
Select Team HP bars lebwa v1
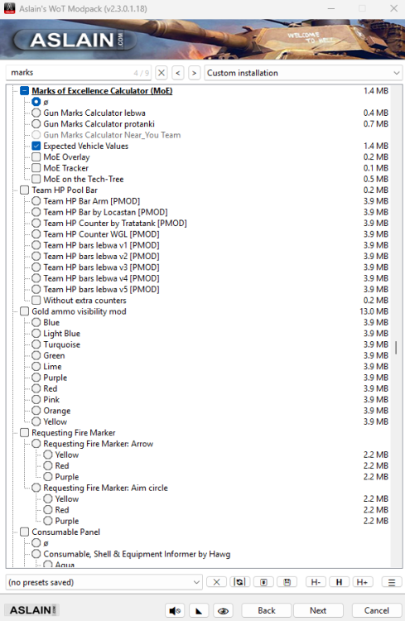[x=36, y=245]
